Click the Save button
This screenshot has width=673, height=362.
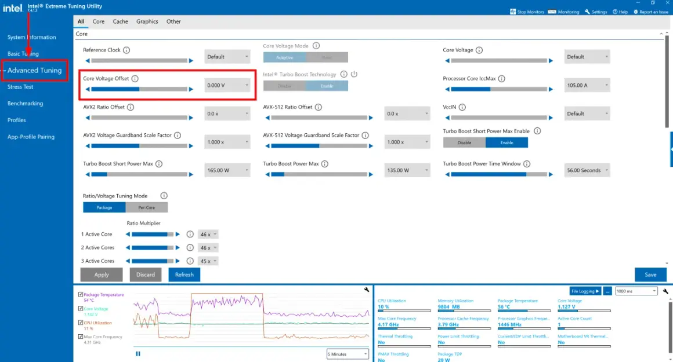pyautogui.click(x=651, y=275)
